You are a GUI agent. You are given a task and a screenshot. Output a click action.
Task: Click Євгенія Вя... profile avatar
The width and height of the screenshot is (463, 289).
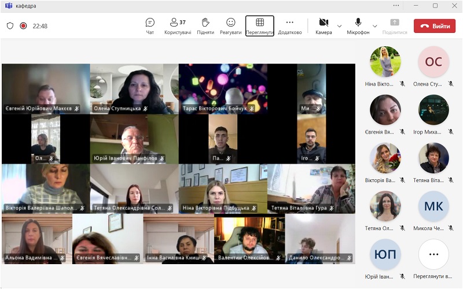385,110
